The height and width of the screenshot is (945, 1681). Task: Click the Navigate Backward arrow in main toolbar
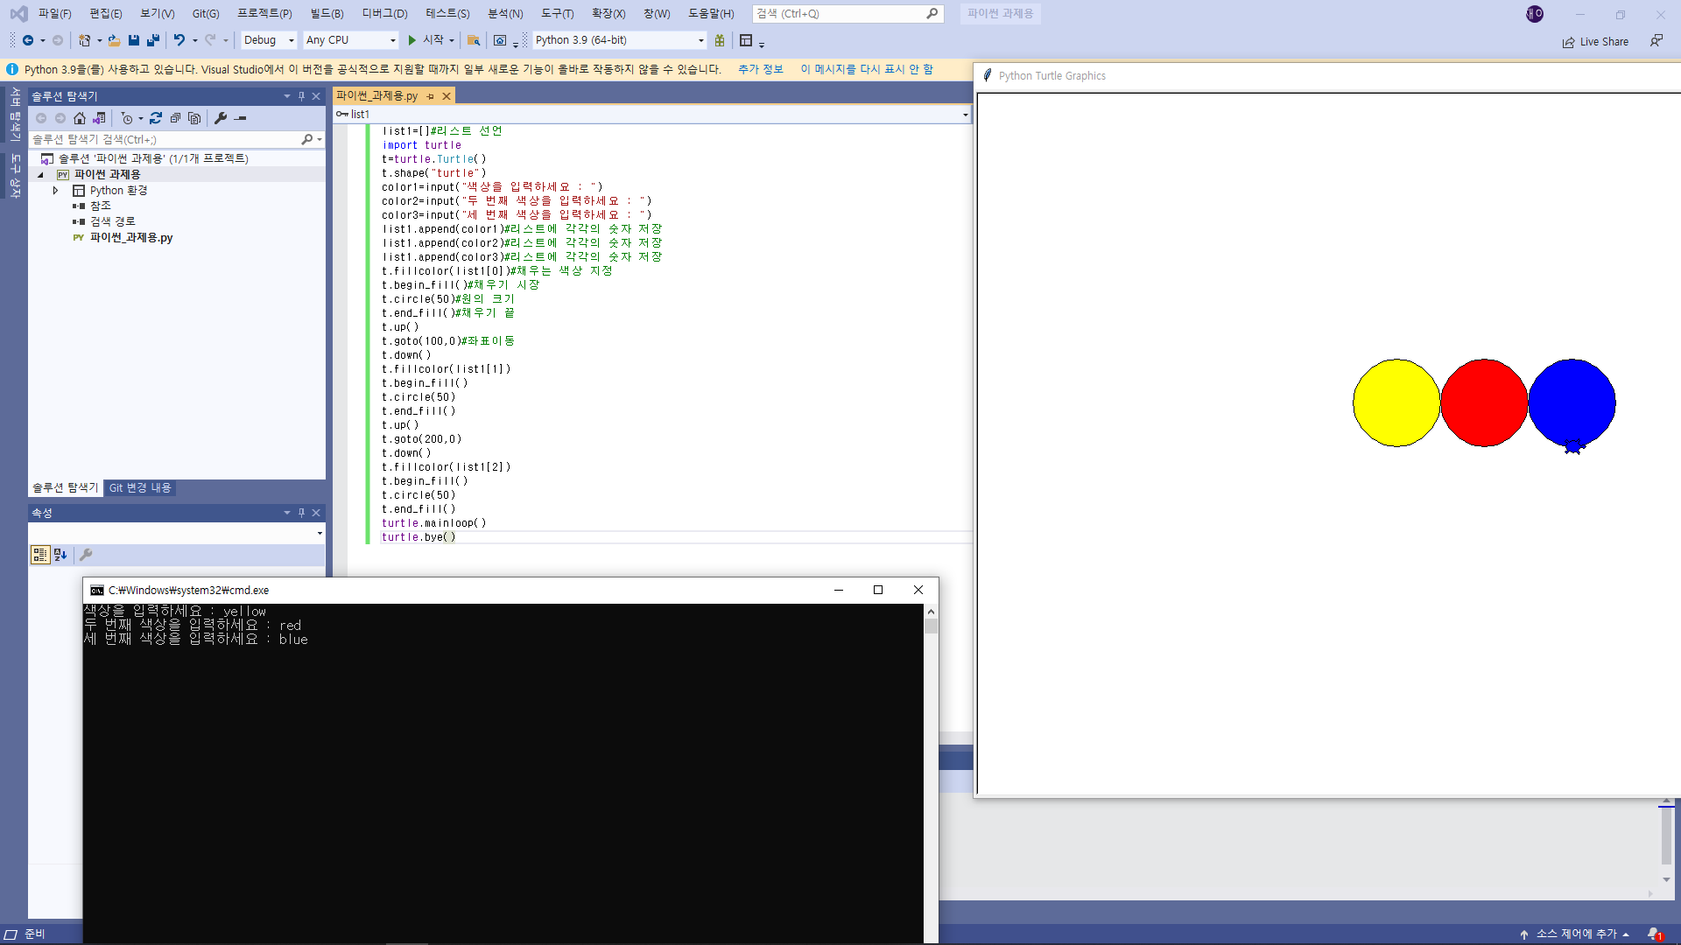(28, 40)
